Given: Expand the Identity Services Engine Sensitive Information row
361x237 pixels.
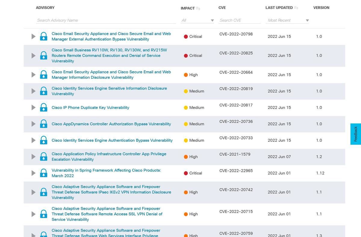Looking at the screenshot, I should tap(33, 91).
